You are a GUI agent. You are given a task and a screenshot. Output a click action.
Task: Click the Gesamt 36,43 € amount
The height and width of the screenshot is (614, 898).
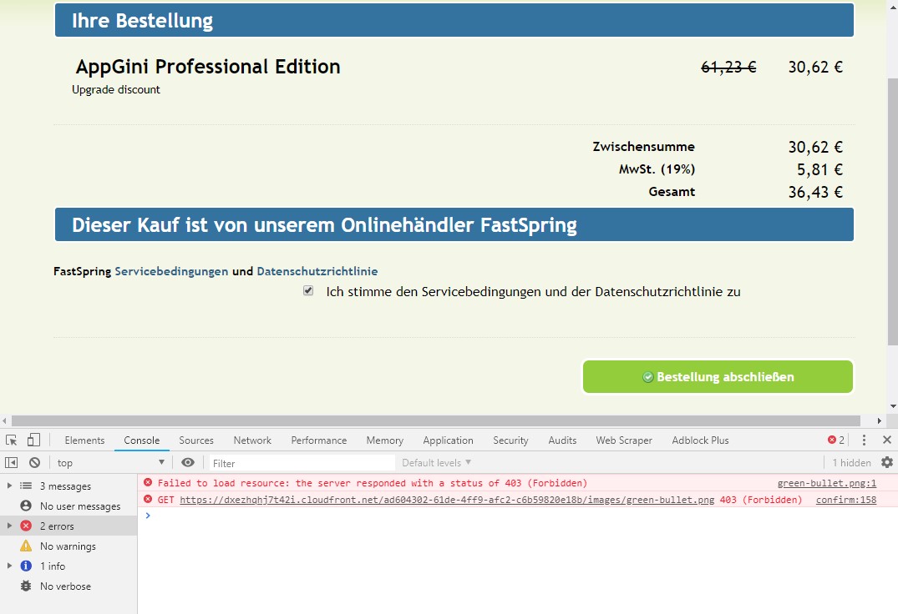pyautogui.click(x=815, y=192)
